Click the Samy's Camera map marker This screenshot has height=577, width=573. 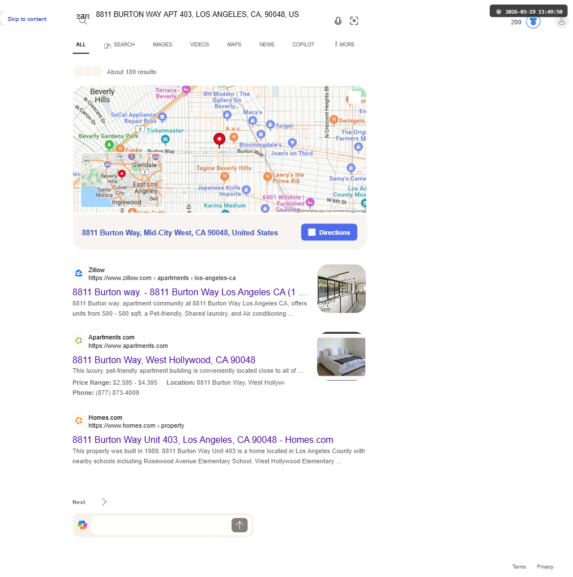point(351,168)
